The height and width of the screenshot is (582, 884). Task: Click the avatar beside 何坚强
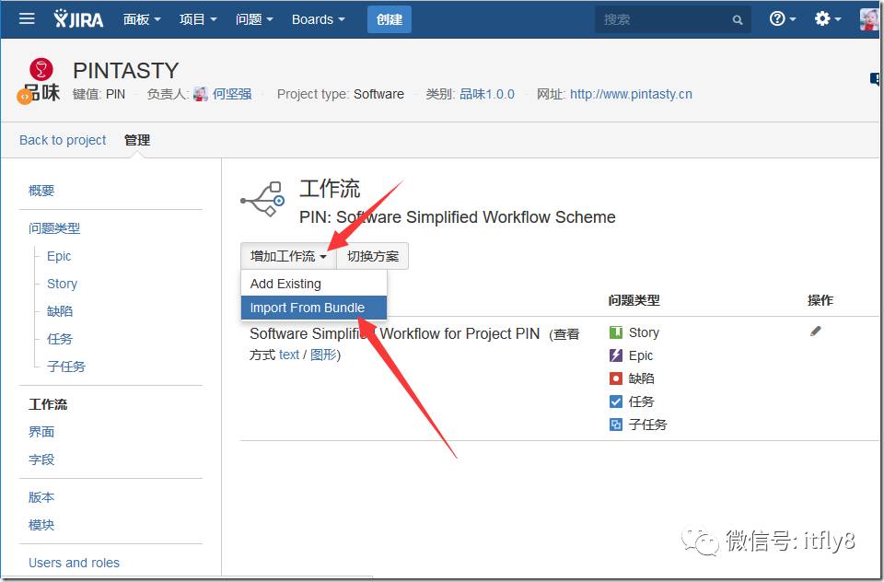200,94
